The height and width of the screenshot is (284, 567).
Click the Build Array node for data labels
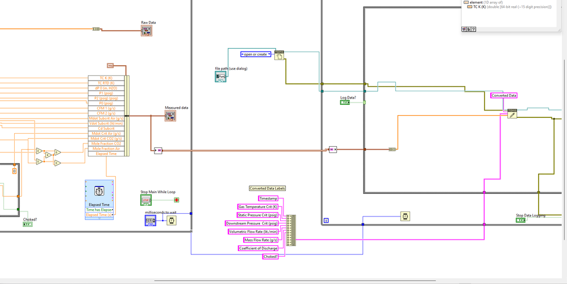tap(291, 230)
